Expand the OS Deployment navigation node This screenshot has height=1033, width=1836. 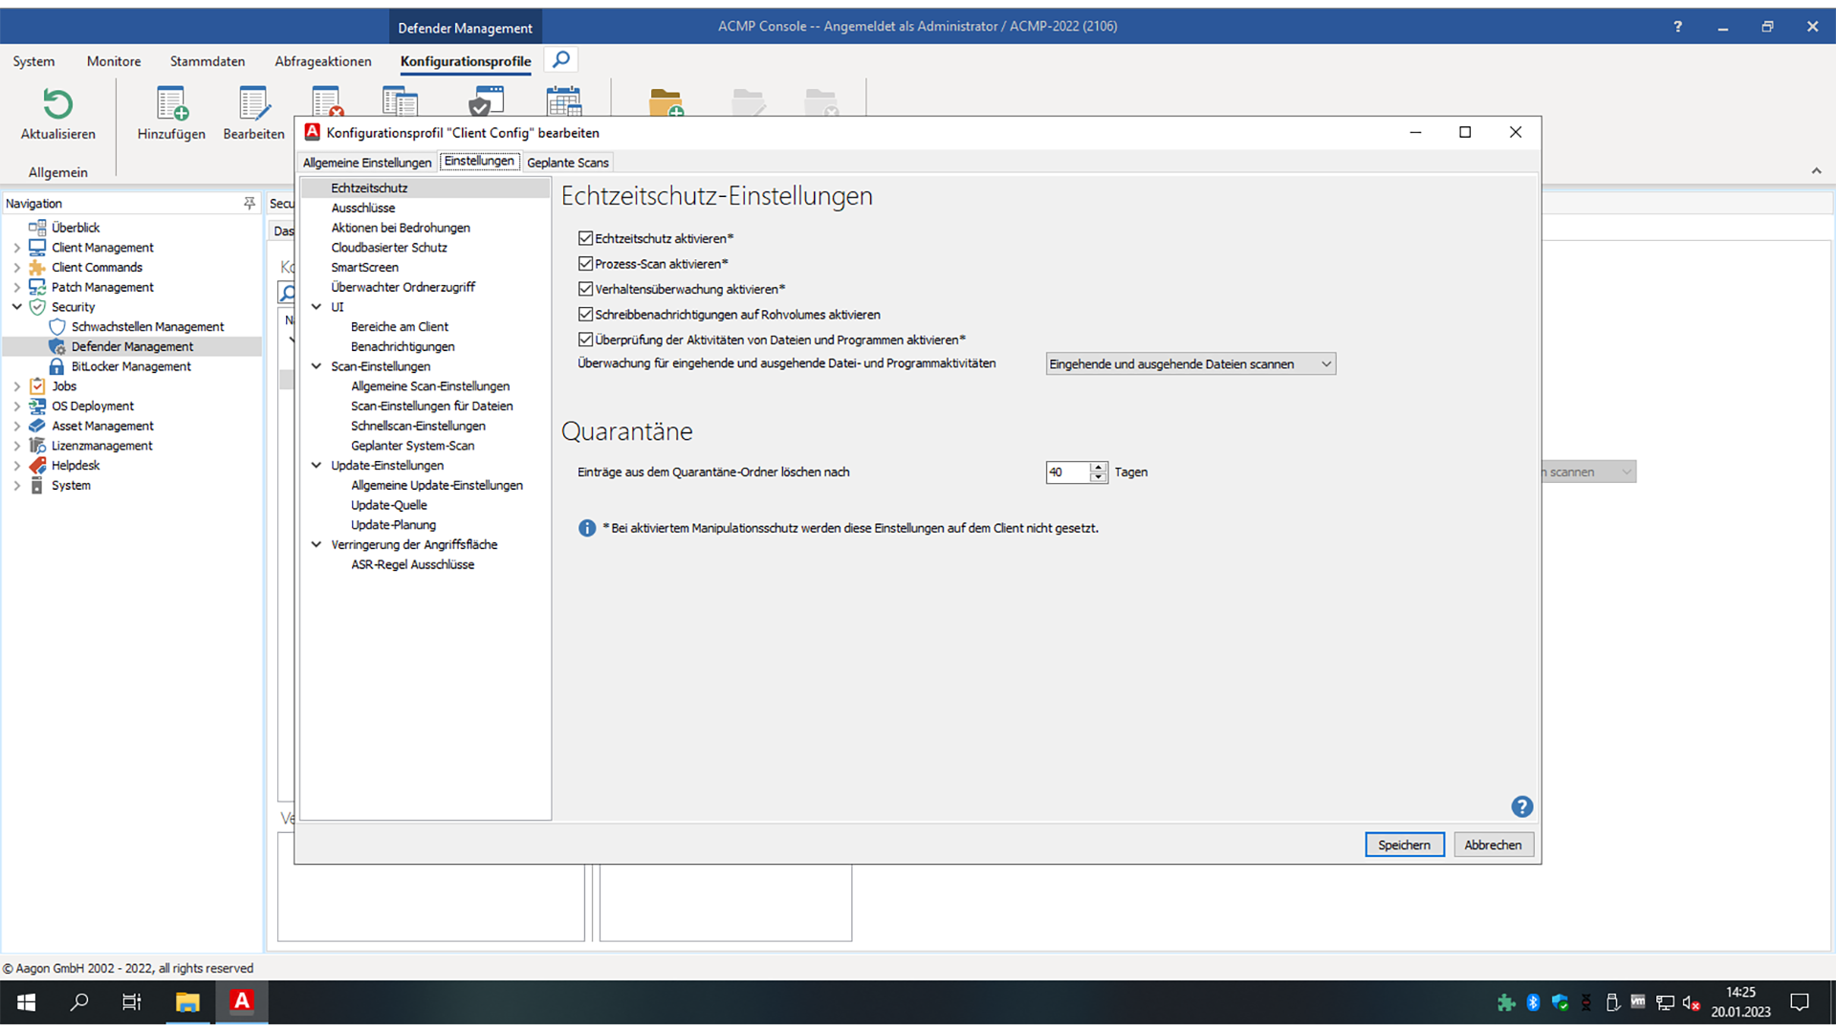coord(16,407)
